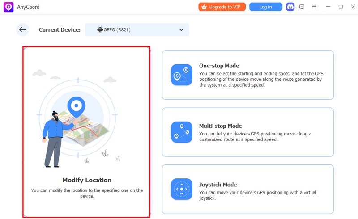This screenshot has height=219, width=358.
Task: Select the OPPO (R821) device field
Action: coord(134,30)
